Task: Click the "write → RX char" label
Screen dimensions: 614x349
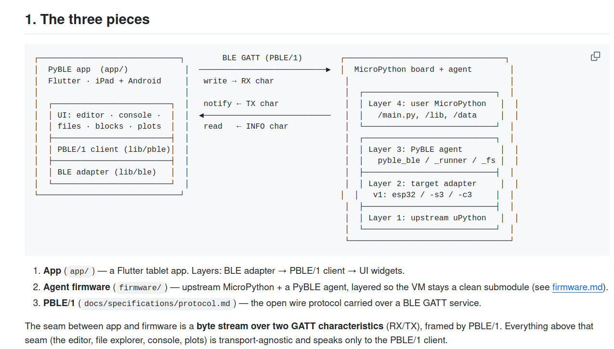Action: 238,81
